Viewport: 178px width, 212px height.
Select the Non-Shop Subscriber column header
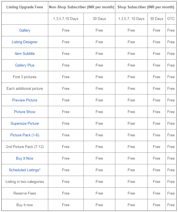[x=82, y=7]
